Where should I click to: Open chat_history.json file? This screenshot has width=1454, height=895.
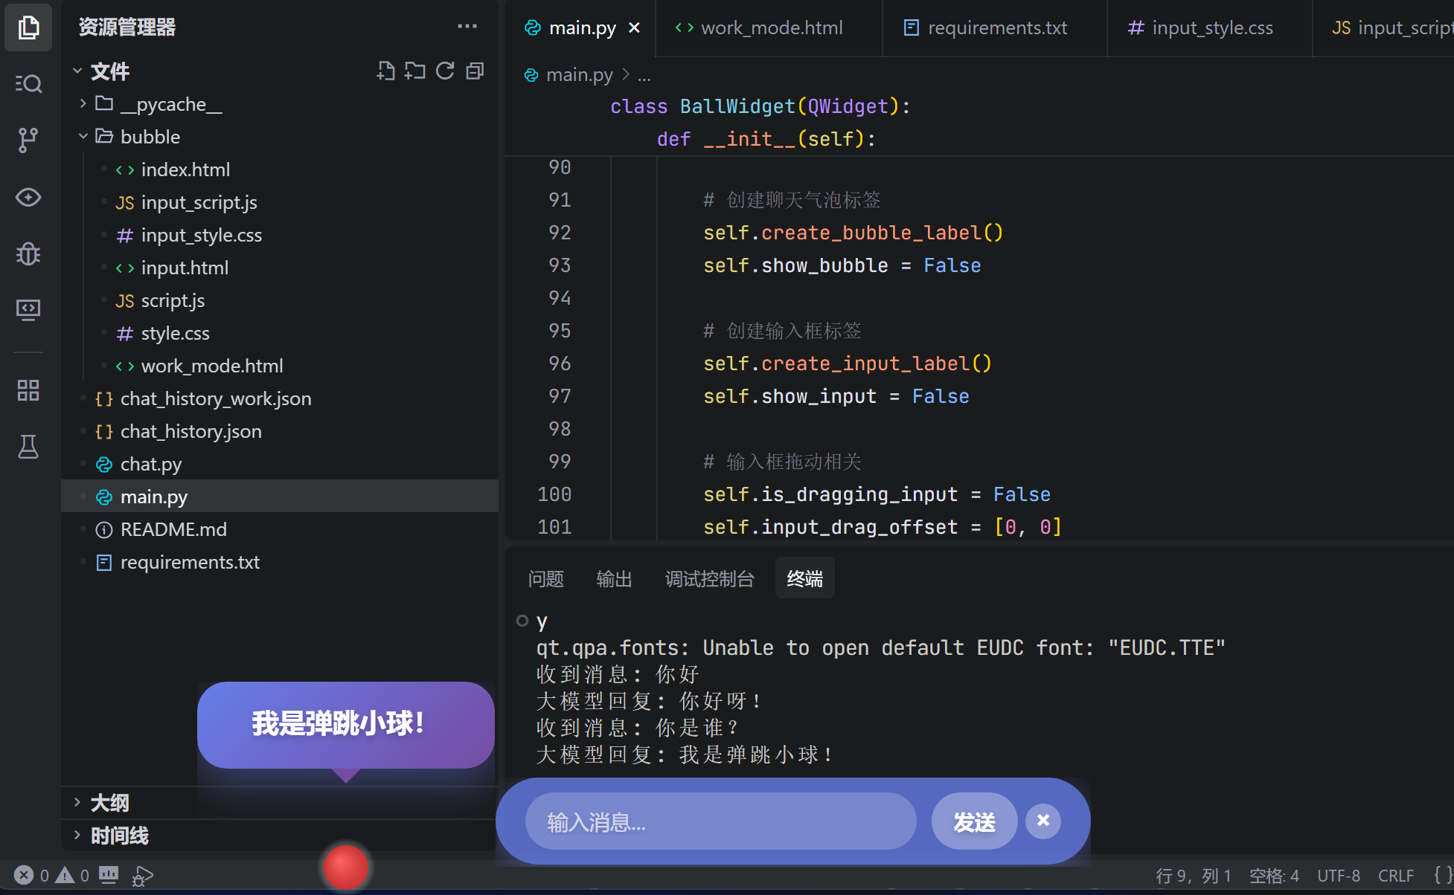click(x=280, y=431)
